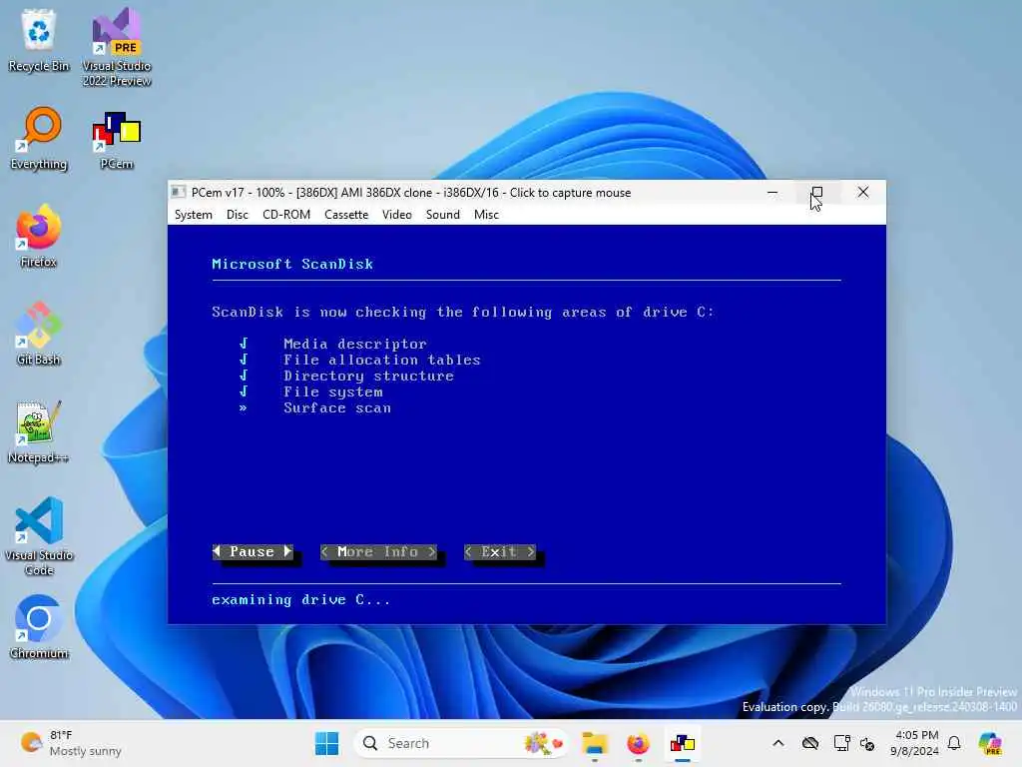The image size is (1022, 767).
Task: Click 'examining drive C...' status text
Action: click(301, 600)
